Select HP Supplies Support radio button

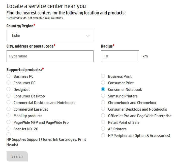point(9,134)
